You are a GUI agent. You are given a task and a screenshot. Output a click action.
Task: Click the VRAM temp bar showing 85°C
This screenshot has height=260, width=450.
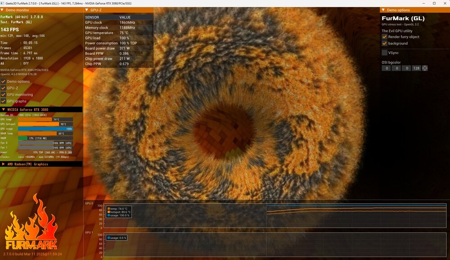tap(45, 134)
